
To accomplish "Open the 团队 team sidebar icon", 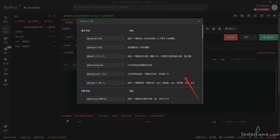I will click(x=5, y=51).
